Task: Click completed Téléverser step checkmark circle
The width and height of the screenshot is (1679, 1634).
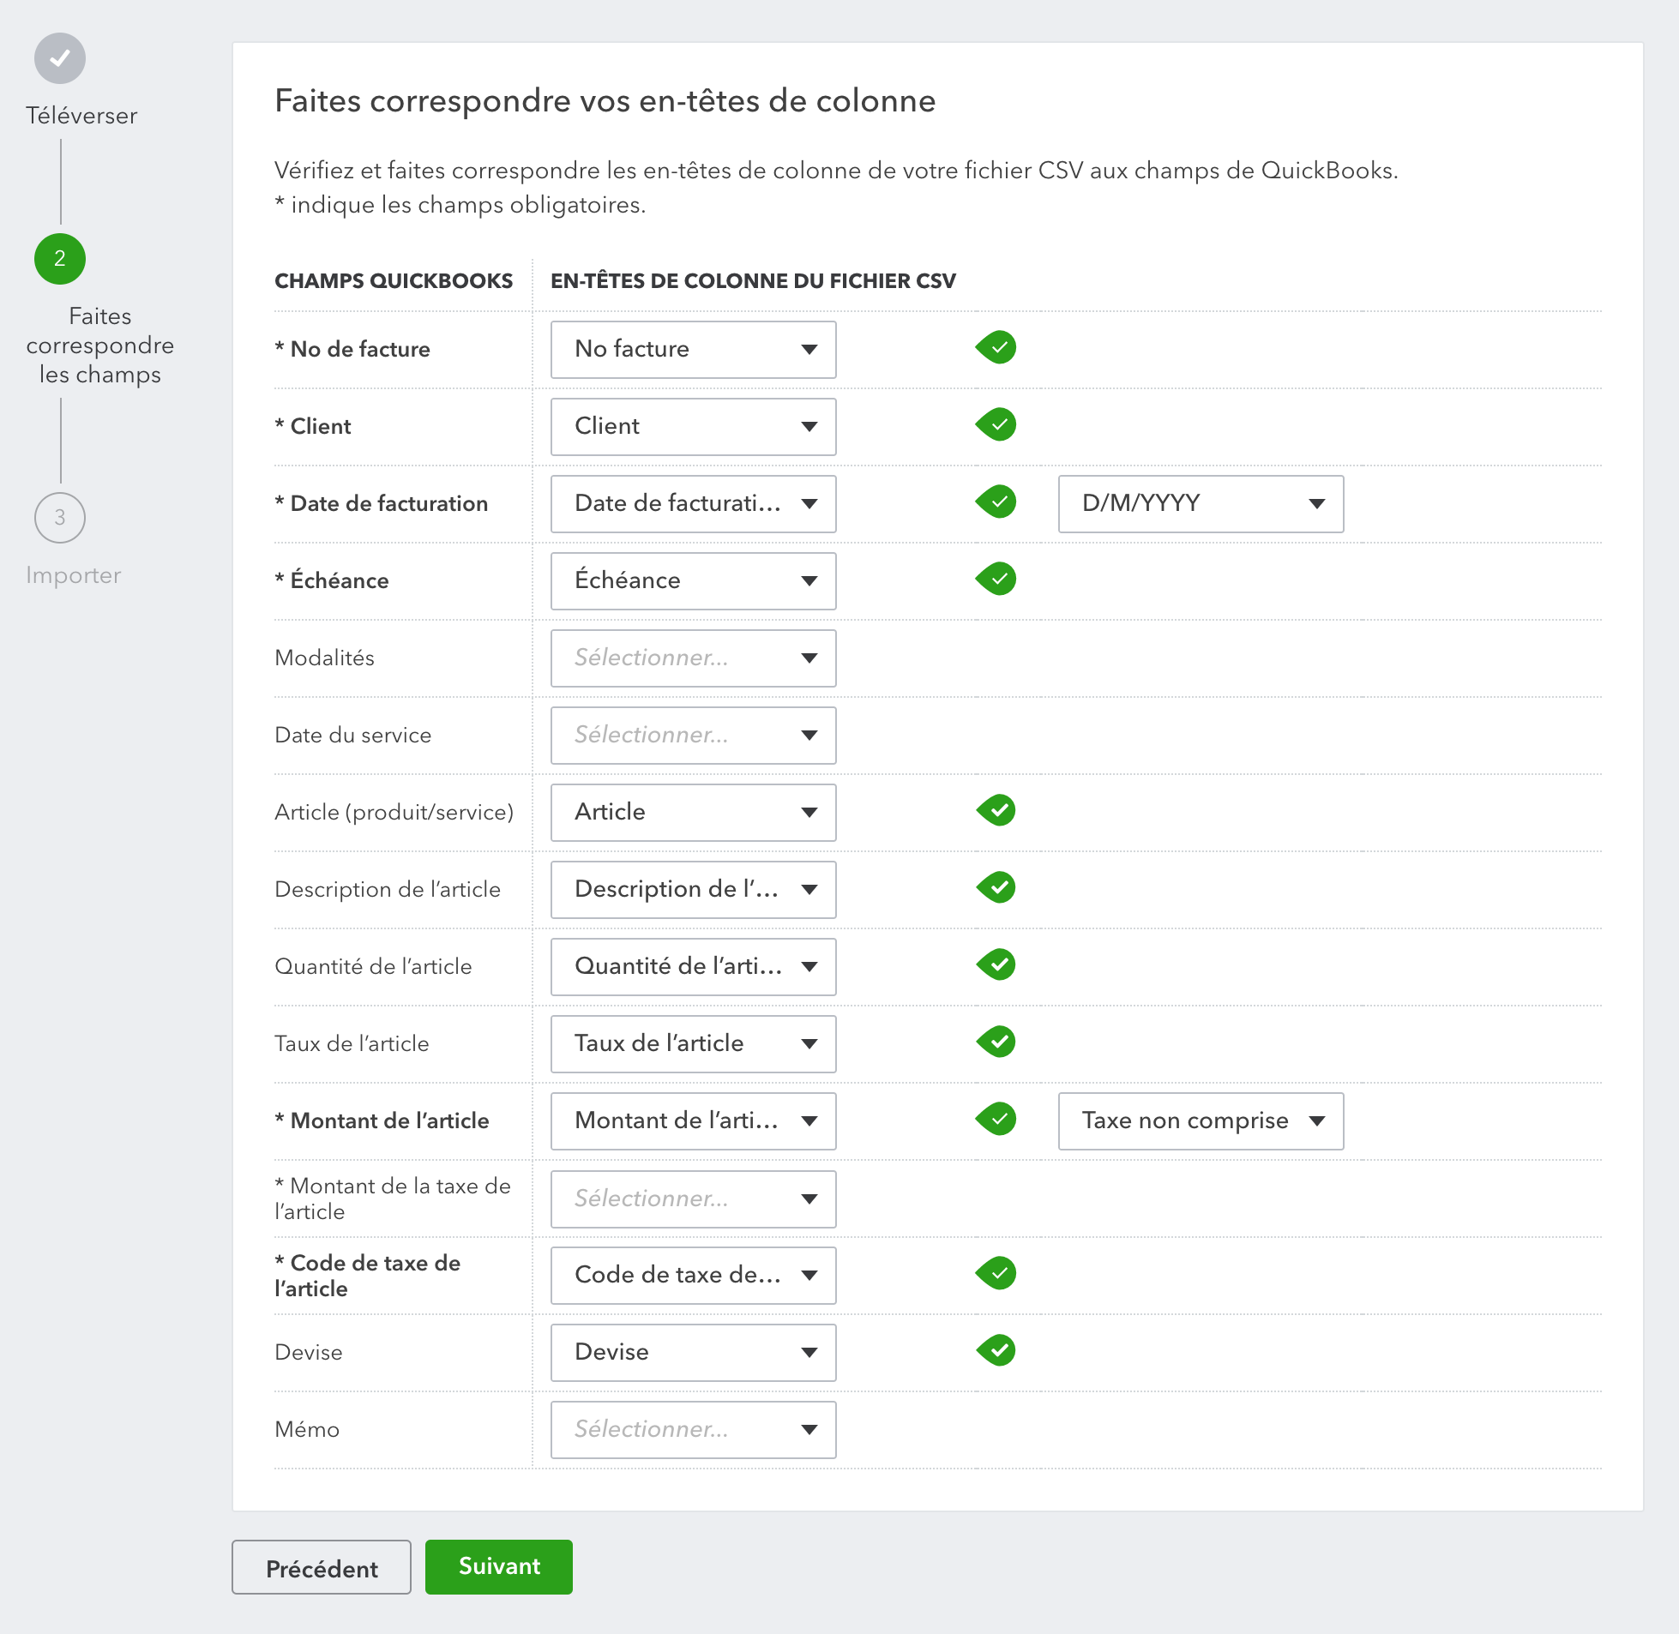Action: click(59, 58)
